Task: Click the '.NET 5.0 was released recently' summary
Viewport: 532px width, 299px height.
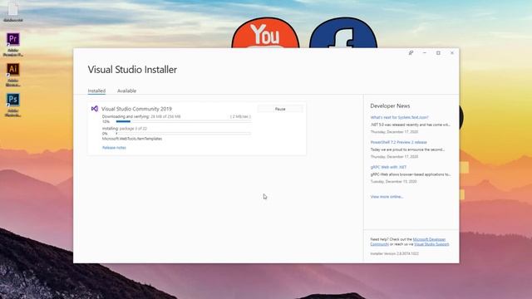Action: (x=410, y=125)
